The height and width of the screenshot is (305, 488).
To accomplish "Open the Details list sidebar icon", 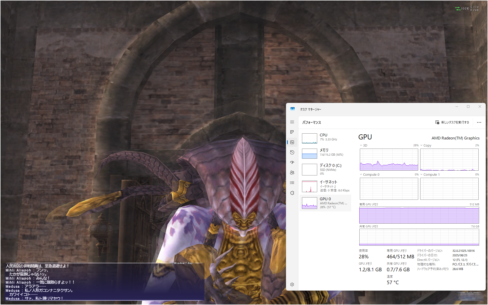I will 292,183.
